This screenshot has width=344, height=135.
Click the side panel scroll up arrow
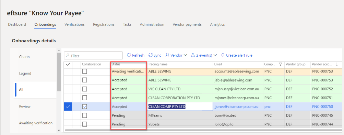pyautogui.click(x=59, y=51)
